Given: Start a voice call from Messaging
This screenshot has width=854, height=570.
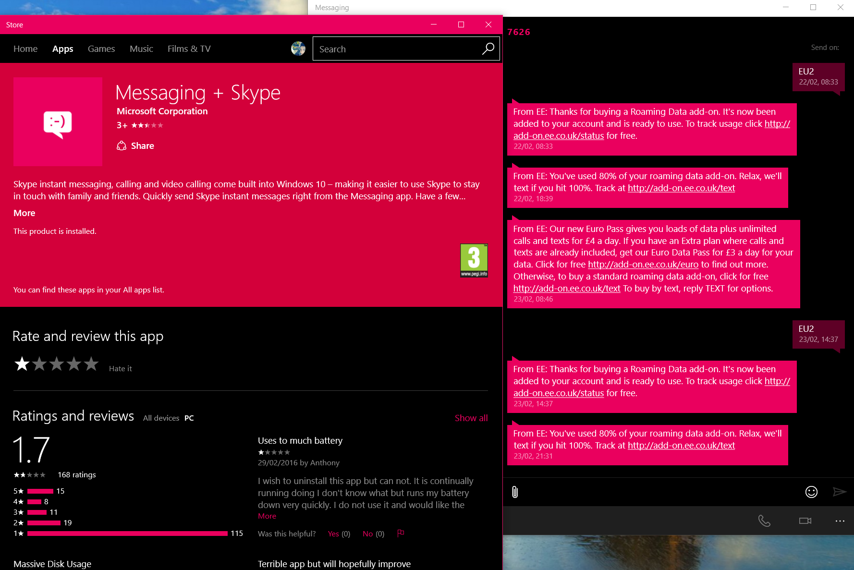Looking at the screenshot, I should coord(764,521).
